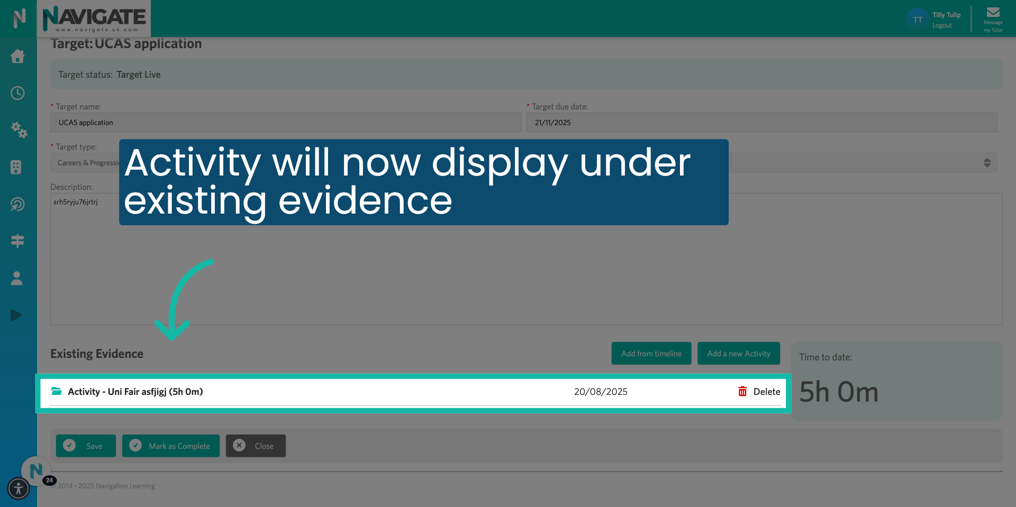Select the targets dartboard icon in sidebar
1016x507 pixels.
[17, 204]
